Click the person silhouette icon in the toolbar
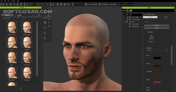The width and height of the screenshot is (176, 92). pyautogui.click(x=75, y=5)
